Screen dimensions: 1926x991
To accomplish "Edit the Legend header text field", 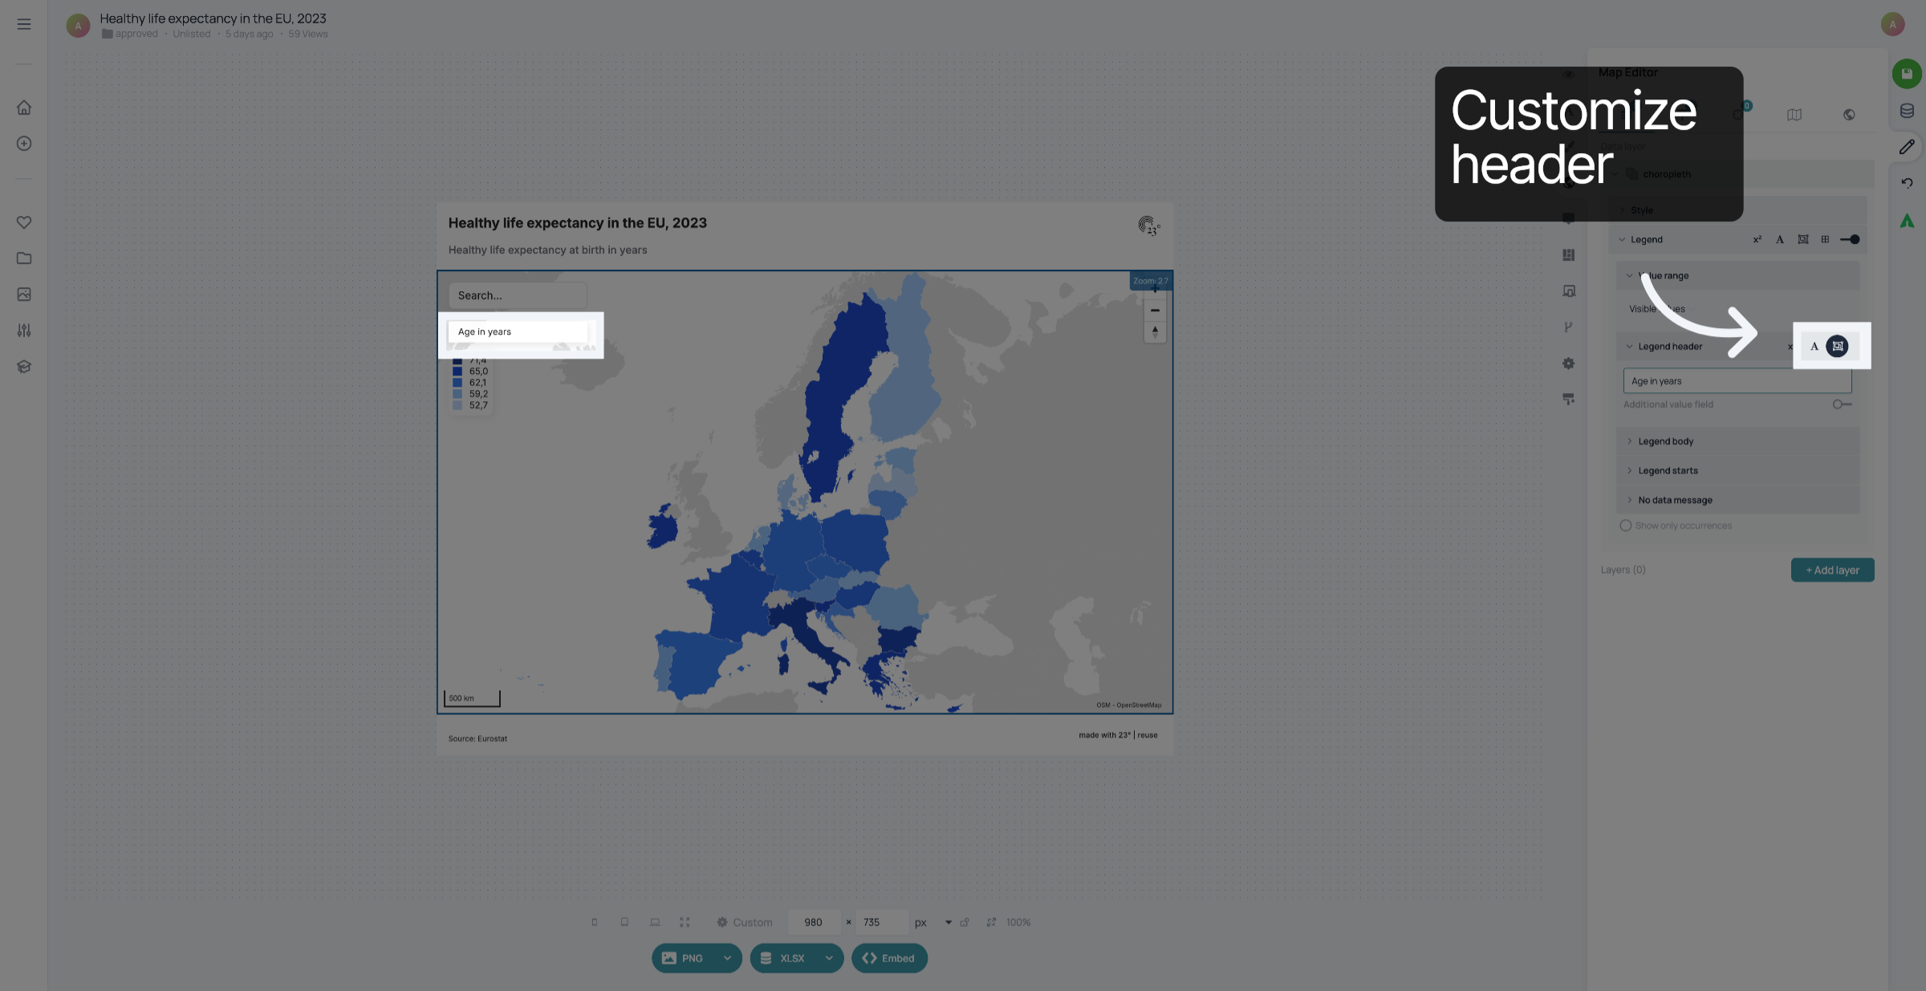I will [1737, 381].
